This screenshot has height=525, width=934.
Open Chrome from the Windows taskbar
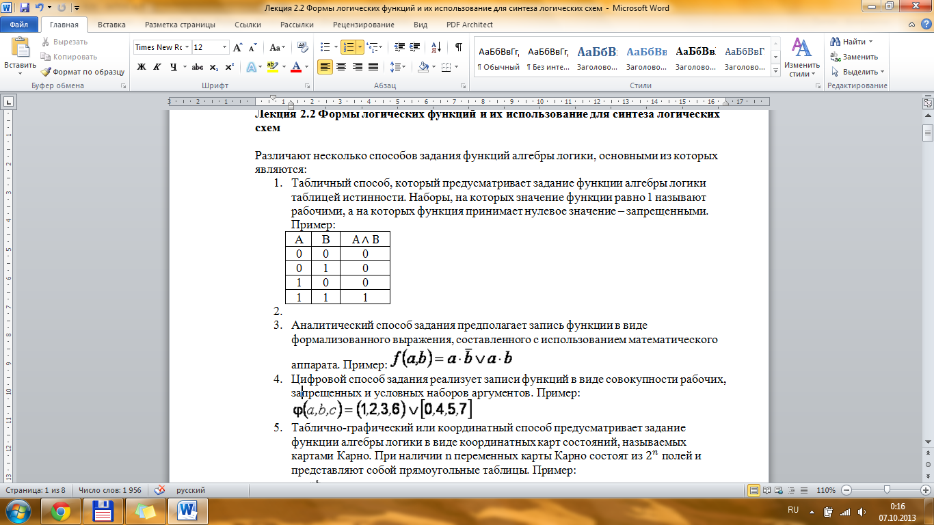[60, 511]
